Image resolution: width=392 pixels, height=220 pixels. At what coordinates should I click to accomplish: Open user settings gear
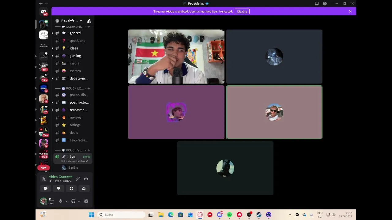click(86, 201)
